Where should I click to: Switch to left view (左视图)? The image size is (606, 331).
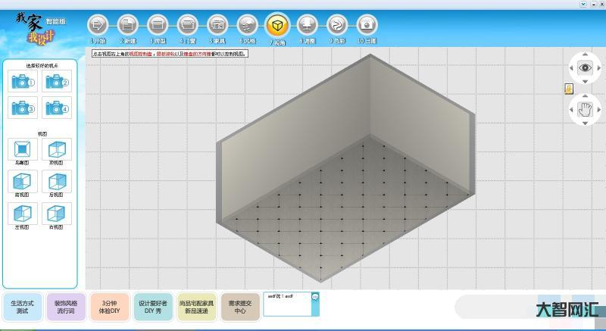pos(23,214)
